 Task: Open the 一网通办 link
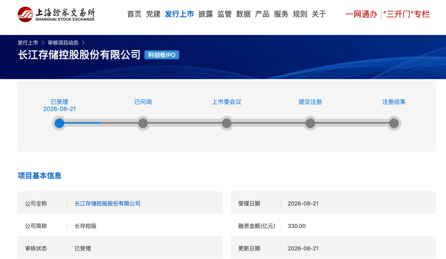click(x=361, y=14)
